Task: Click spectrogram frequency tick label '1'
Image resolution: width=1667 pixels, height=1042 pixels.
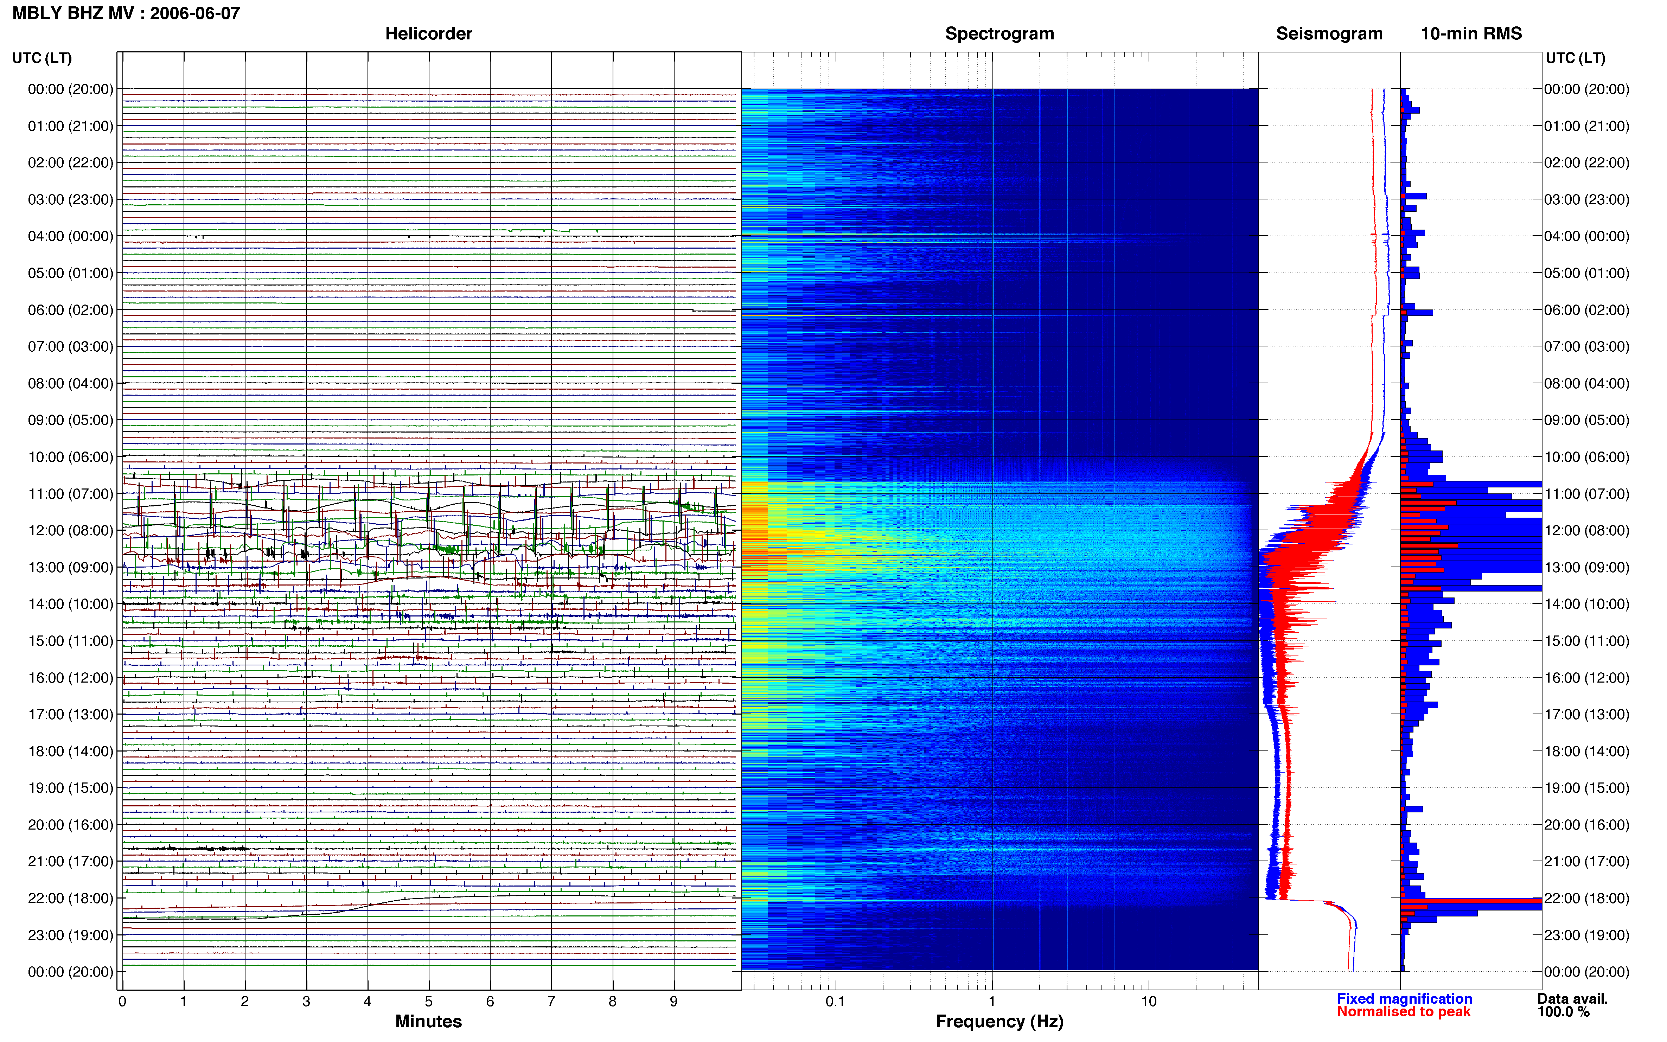Action: click(x=992, y=1001)
